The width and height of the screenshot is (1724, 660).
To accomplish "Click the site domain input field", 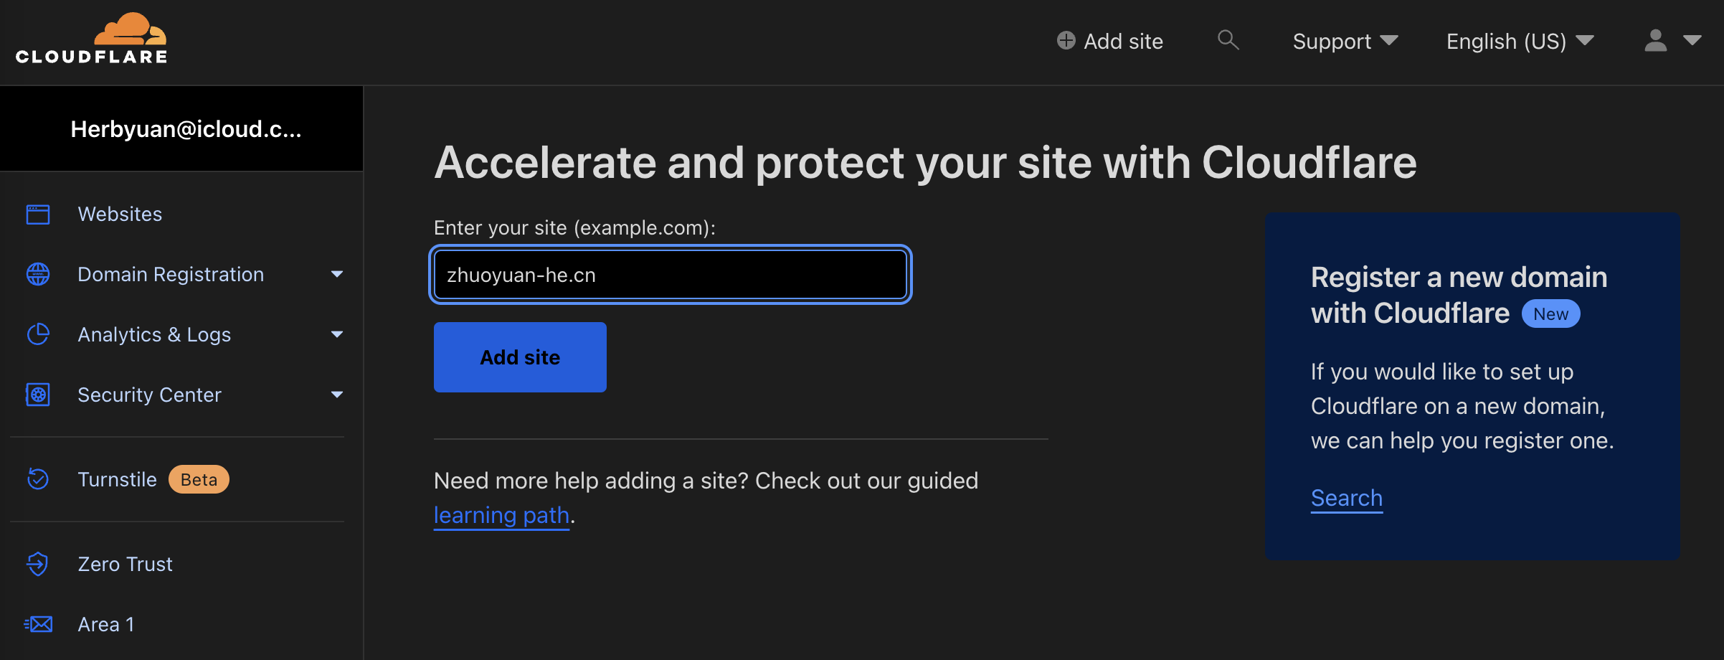I will pyautogui.click(x=671, y=275).
